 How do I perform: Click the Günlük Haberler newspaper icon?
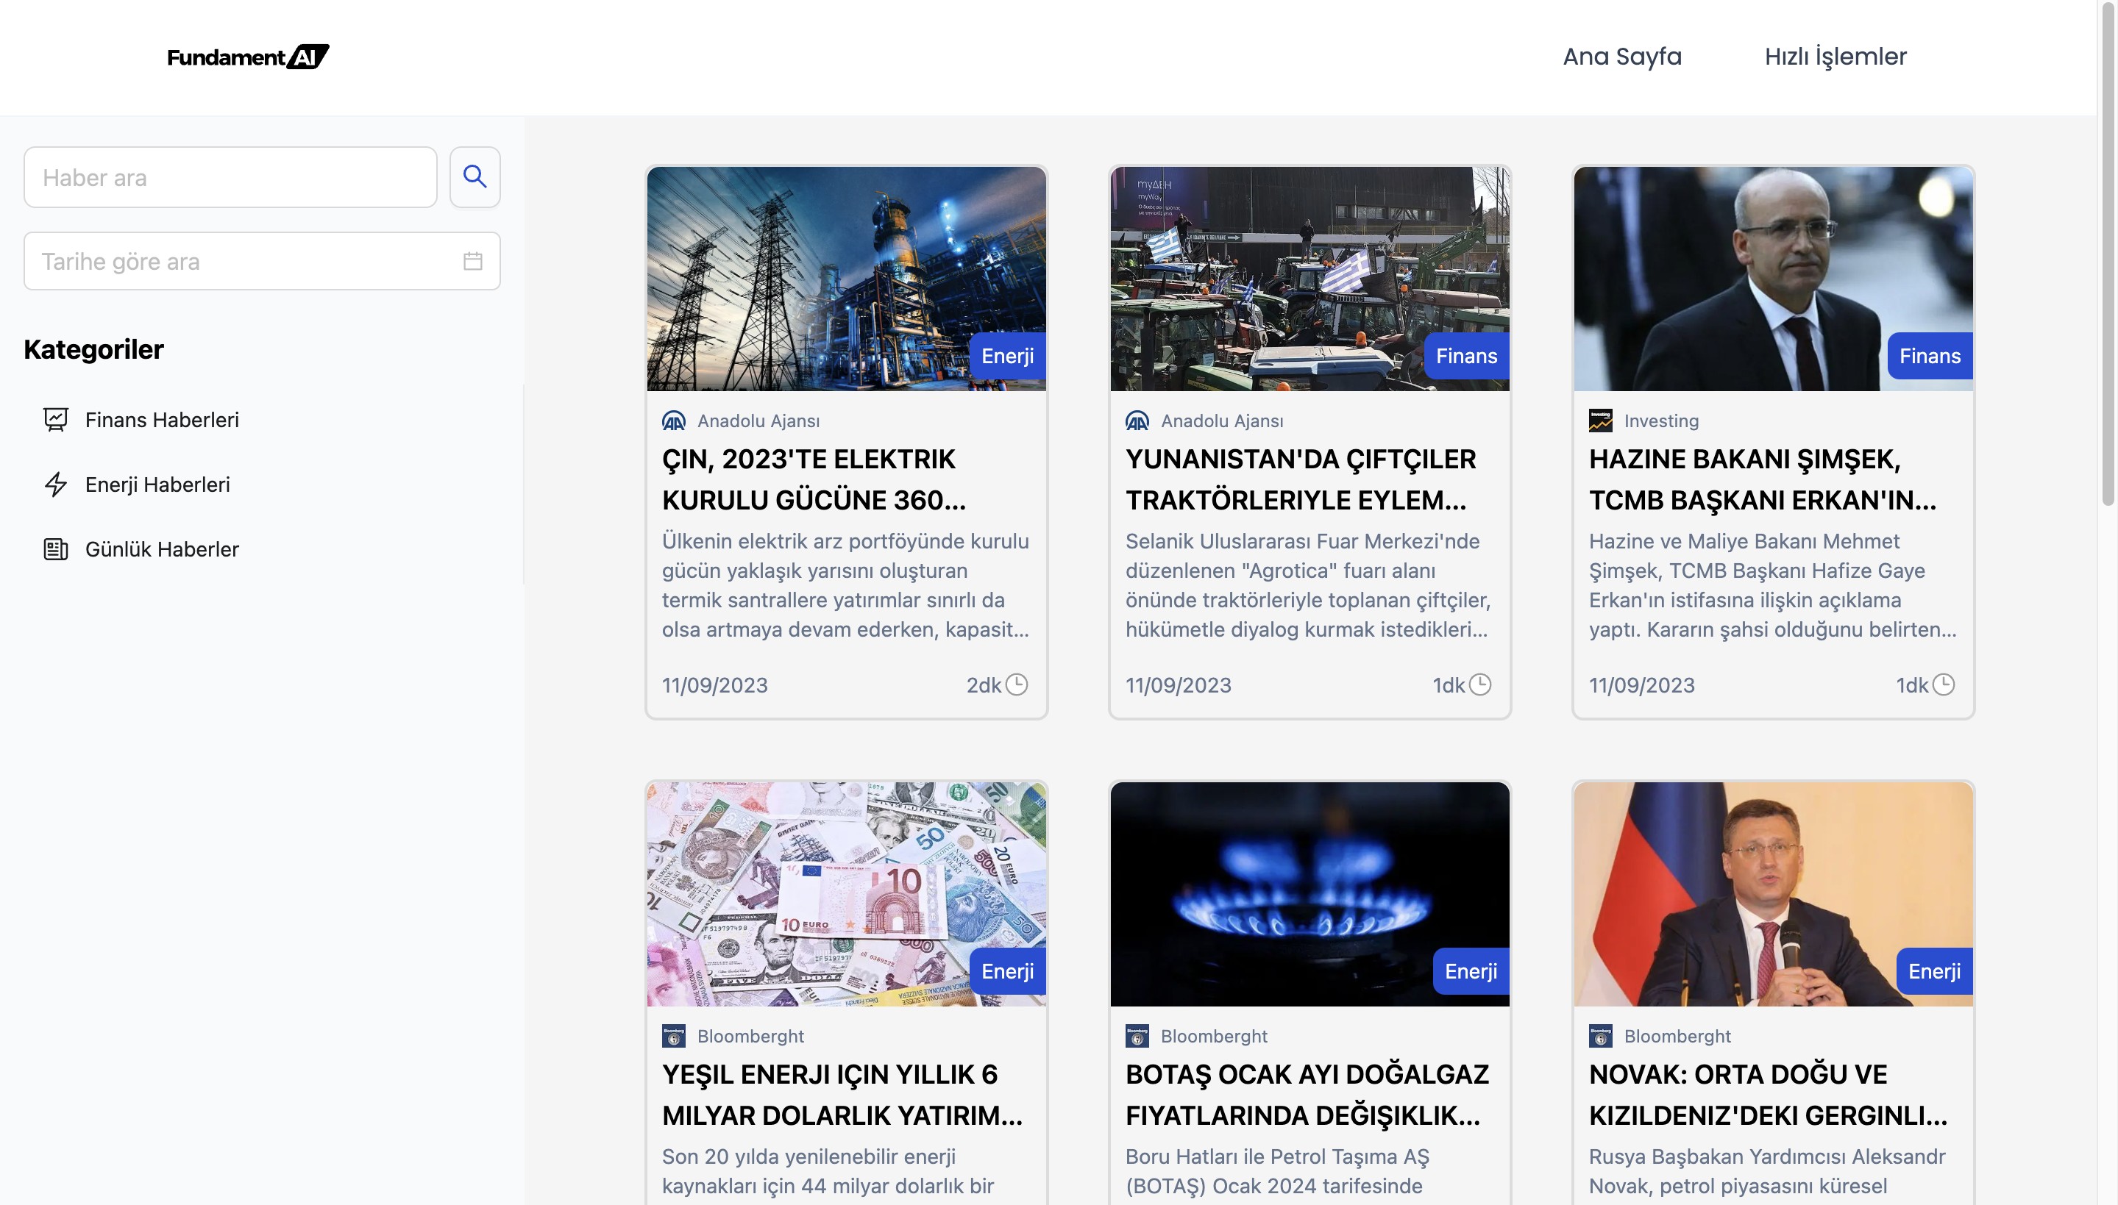click(x=54, y=548)
